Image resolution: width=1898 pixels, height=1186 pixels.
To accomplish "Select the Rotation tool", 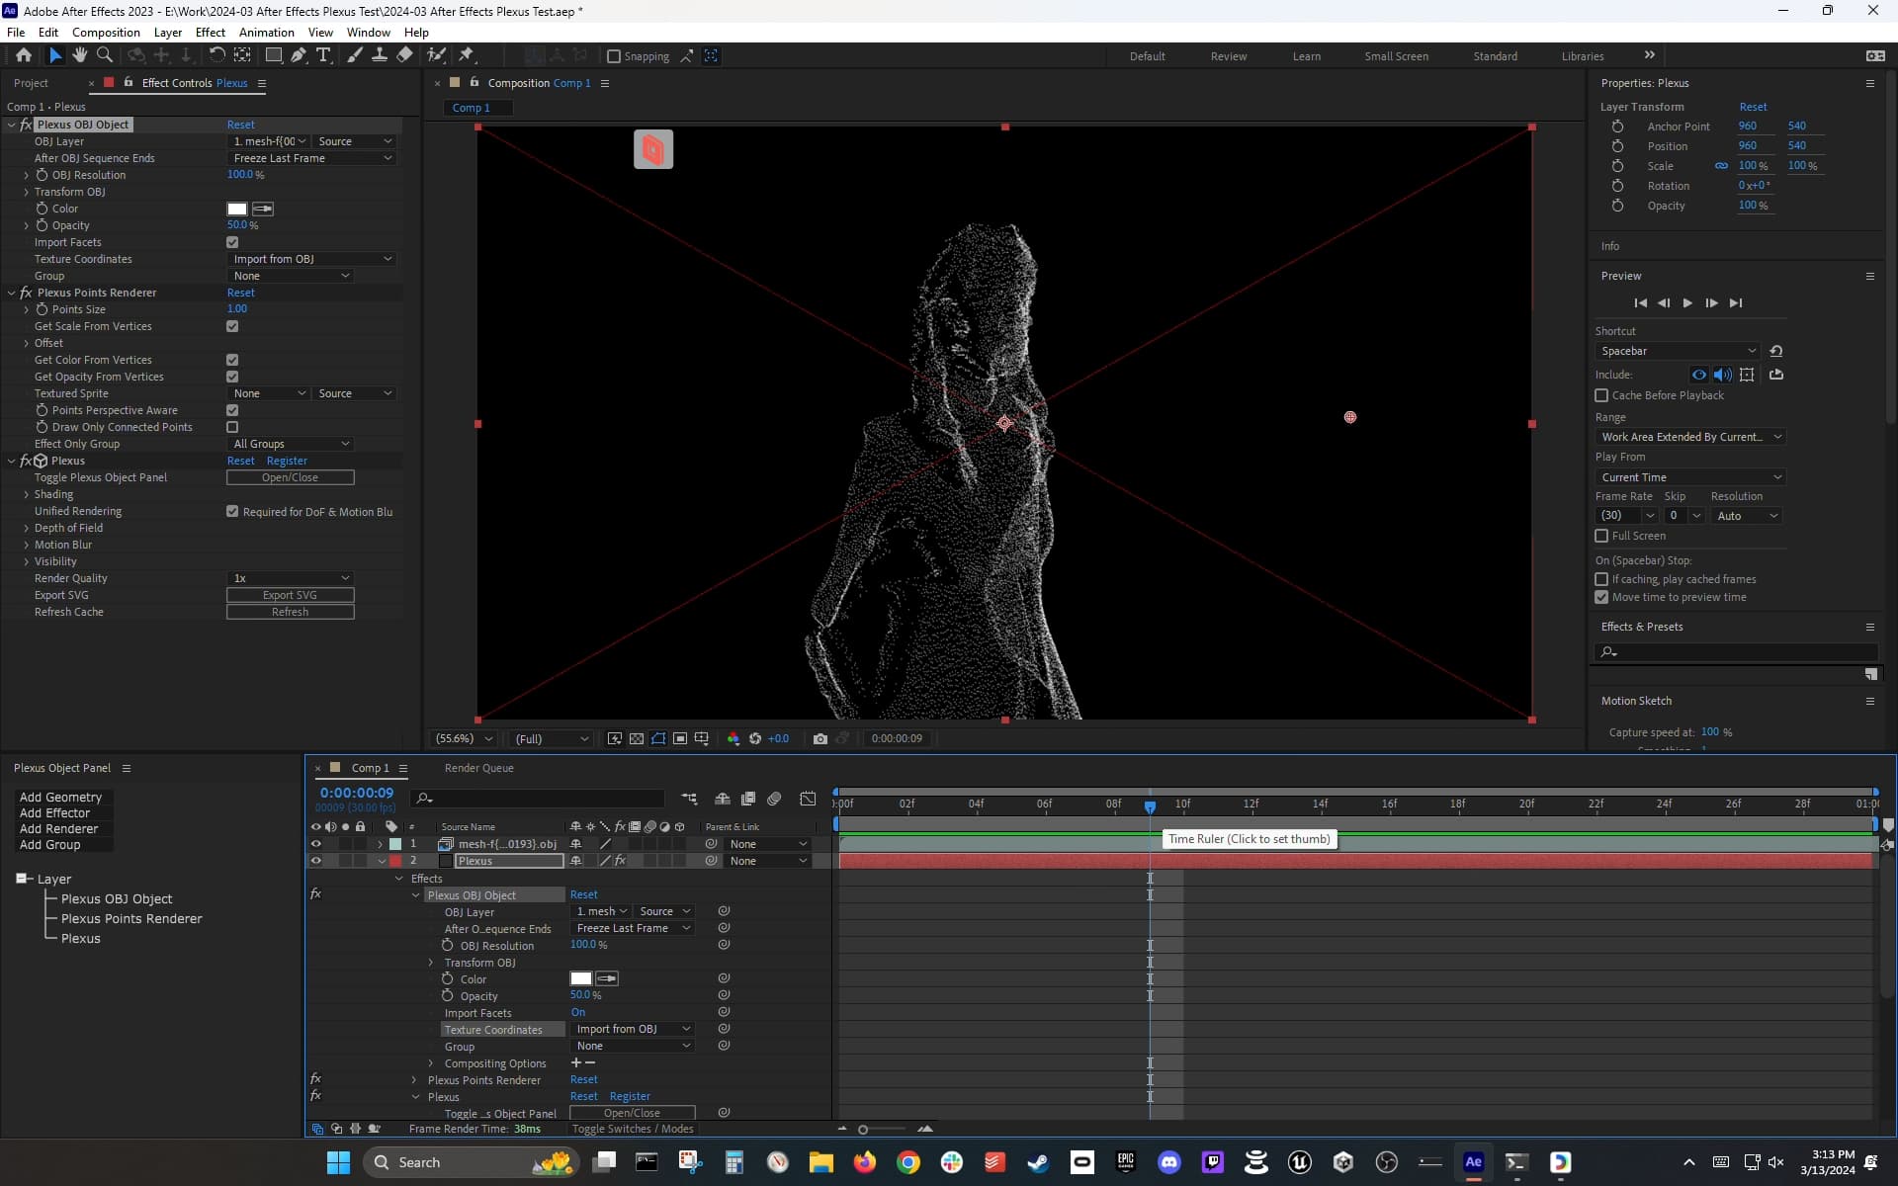I will [216, 55].
